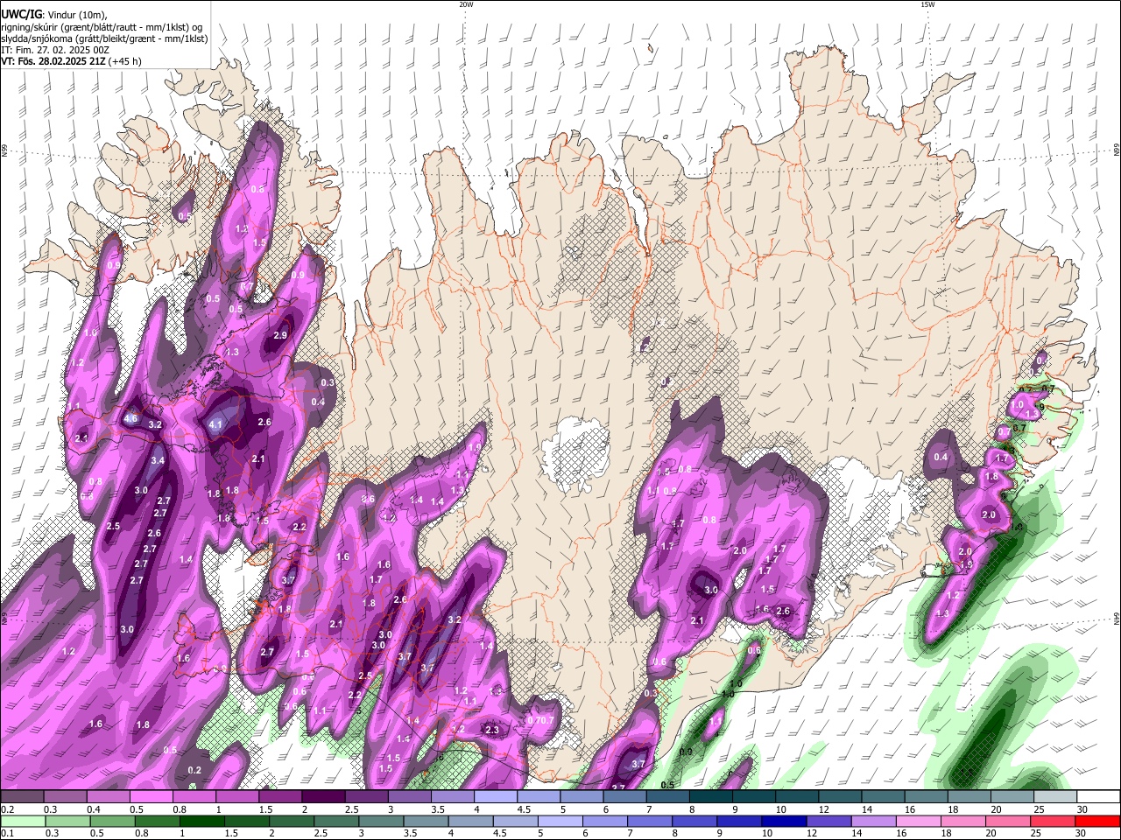
Task: Click the 4.1 precipitation value on map
Action: (x=216, y=425)
